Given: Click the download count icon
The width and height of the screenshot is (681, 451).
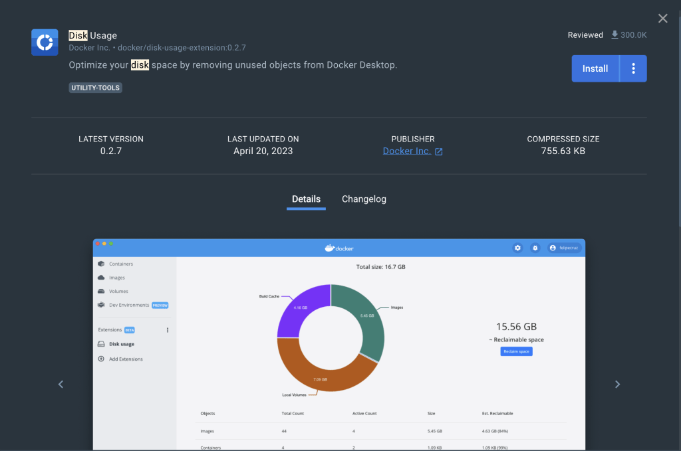Looking at the screenshot, I should point(614,35).
